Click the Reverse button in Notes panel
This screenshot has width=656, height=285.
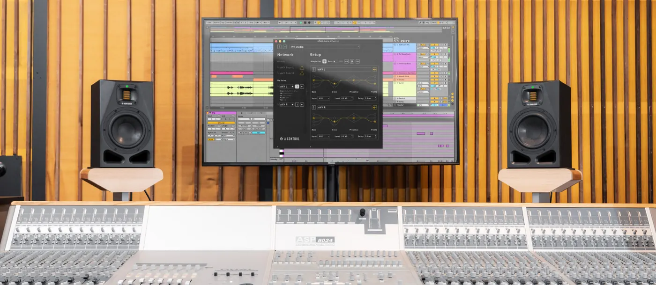click(x=245, y=126)
